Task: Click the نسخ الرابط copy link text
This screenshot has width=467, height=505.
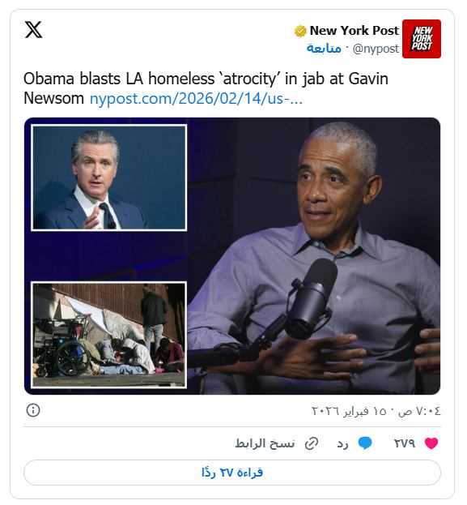Action: point(265,443)
